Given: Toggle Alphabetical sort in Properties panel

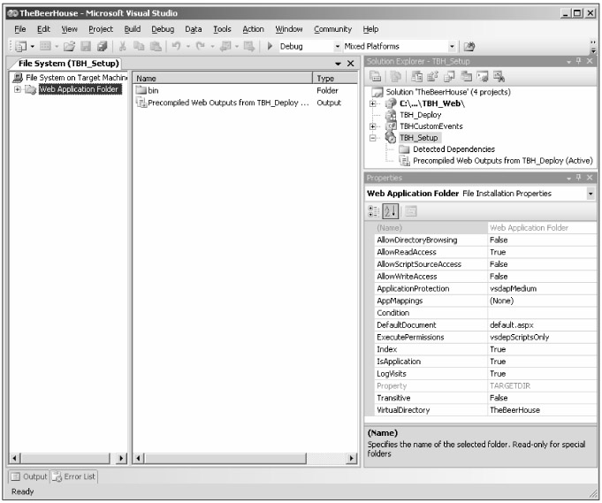Looking at the screenshot, I should coord(391,210).
